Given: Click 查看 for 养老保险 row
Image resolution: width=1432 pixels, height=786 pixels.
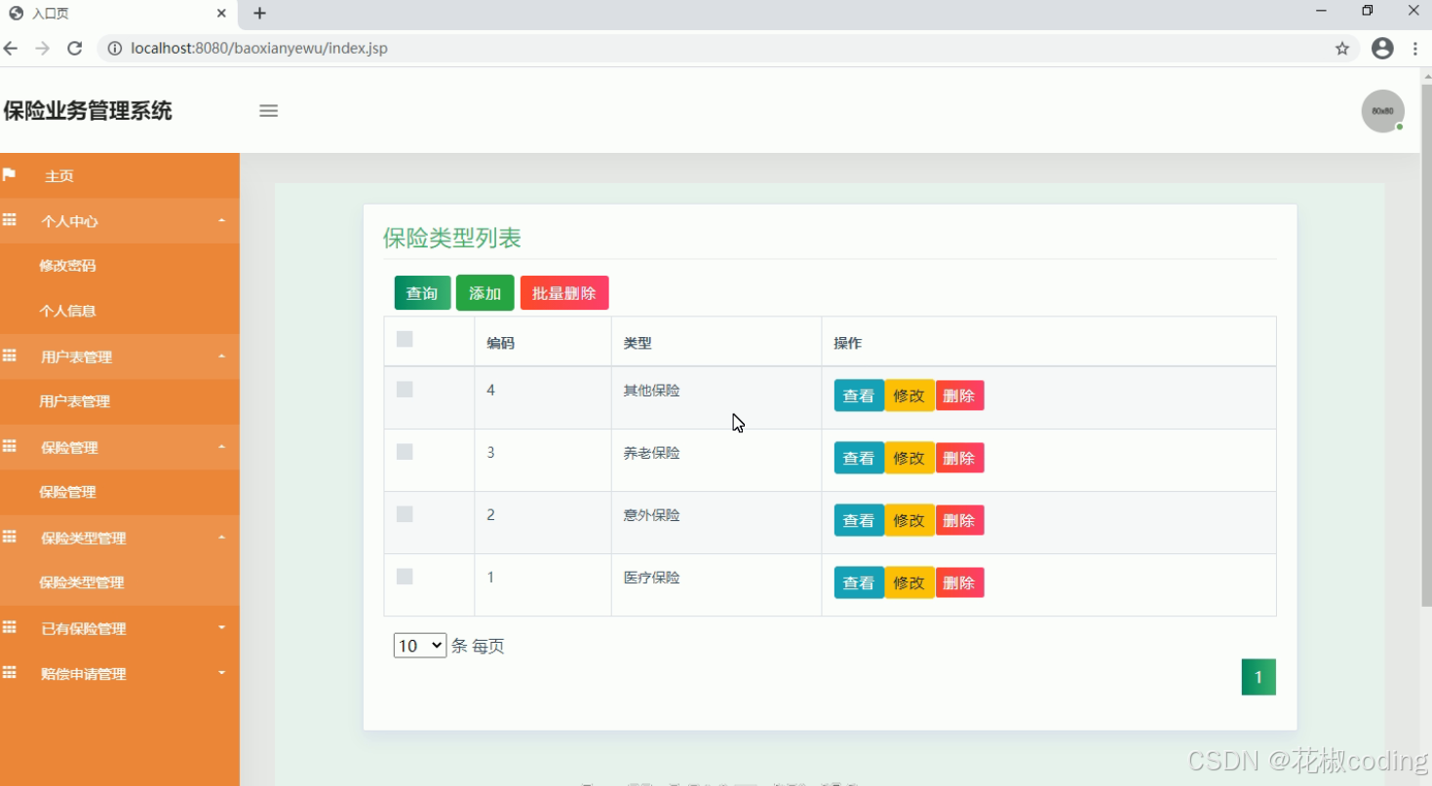Looking at the screenshot, I should pos(859,458).
